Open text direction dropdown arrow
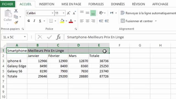 (x=116, y=13)
